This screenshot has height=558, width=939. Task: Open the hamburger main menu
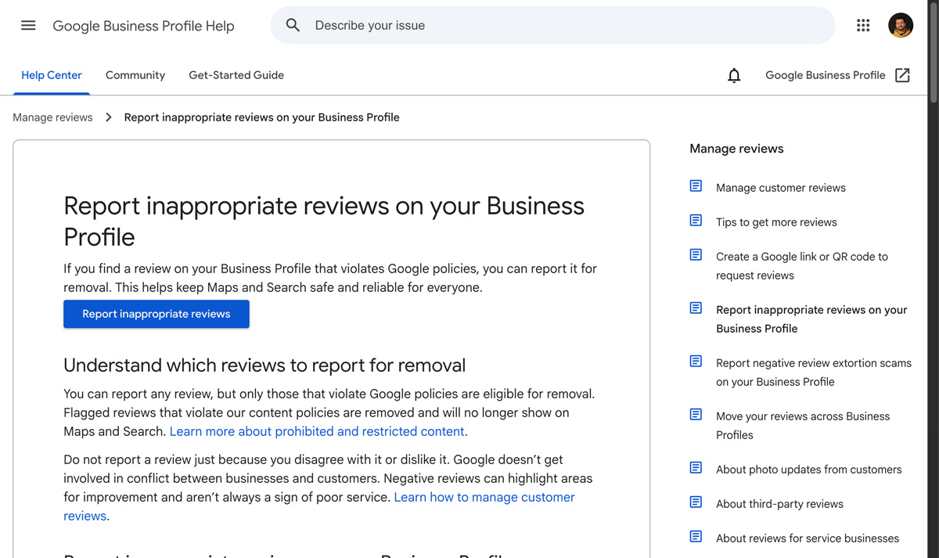[28, 25]
